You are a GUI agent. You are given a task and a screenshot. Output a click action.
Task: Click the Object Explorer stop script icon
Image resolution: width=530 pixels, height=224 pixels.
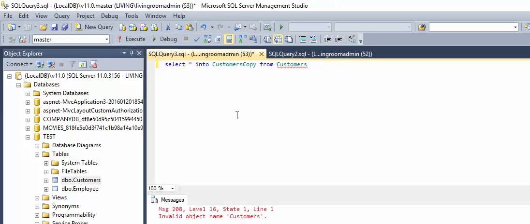click(94, 64)
